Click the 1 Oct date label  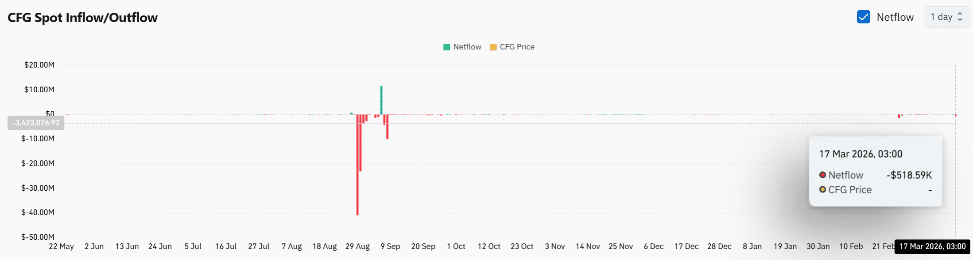tap(456, 246)
